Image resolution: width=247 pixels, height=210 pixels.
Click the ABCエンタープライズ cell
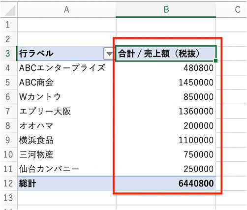[66, 68]
